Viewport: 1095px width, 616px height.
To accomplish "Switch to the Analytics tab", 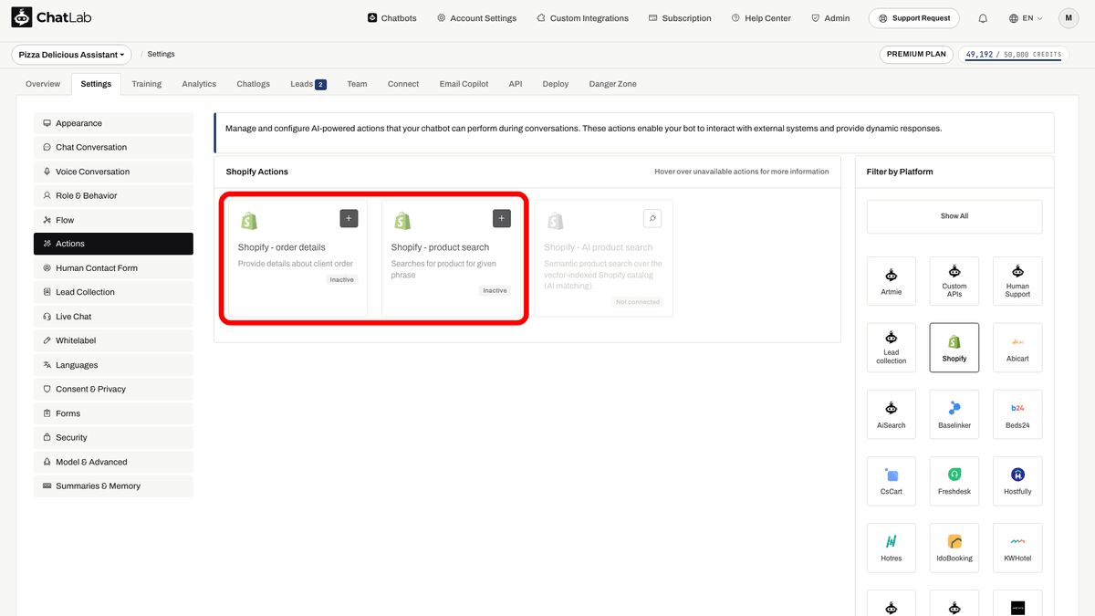I will [199, 84].
